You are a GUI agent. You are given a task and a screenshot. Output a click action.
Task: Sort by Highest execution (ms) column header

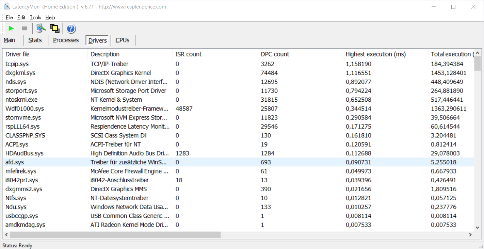click(376, 54)
